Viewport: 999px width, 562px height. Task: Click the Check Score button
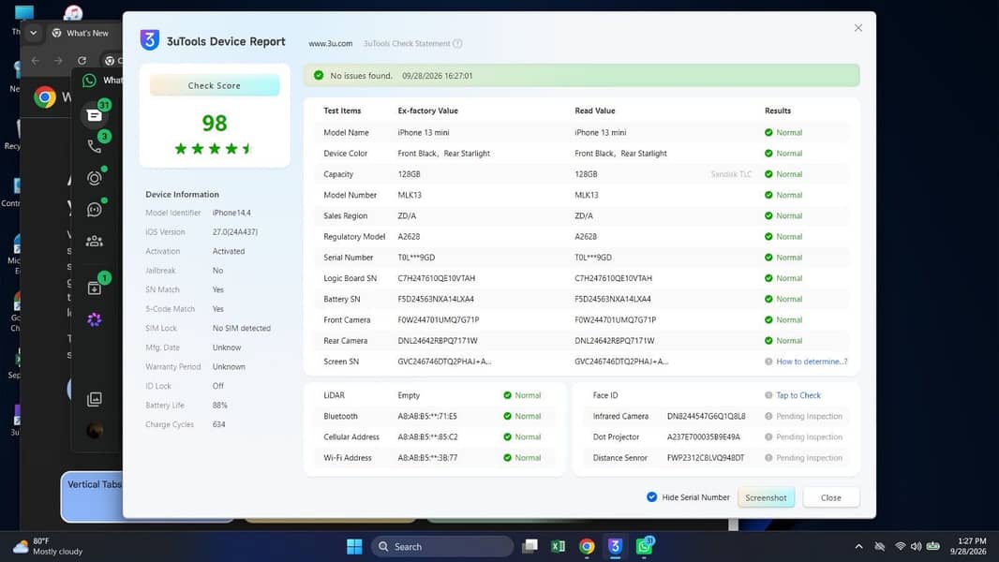(x=215, y=85)
